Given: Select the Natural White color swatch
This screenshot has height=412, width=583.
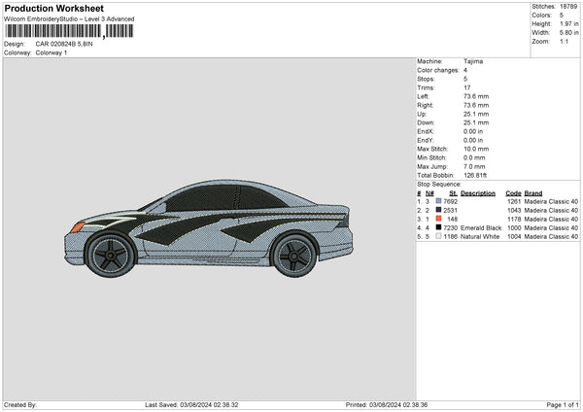Looking at the screenshot, I should (439, 236).
